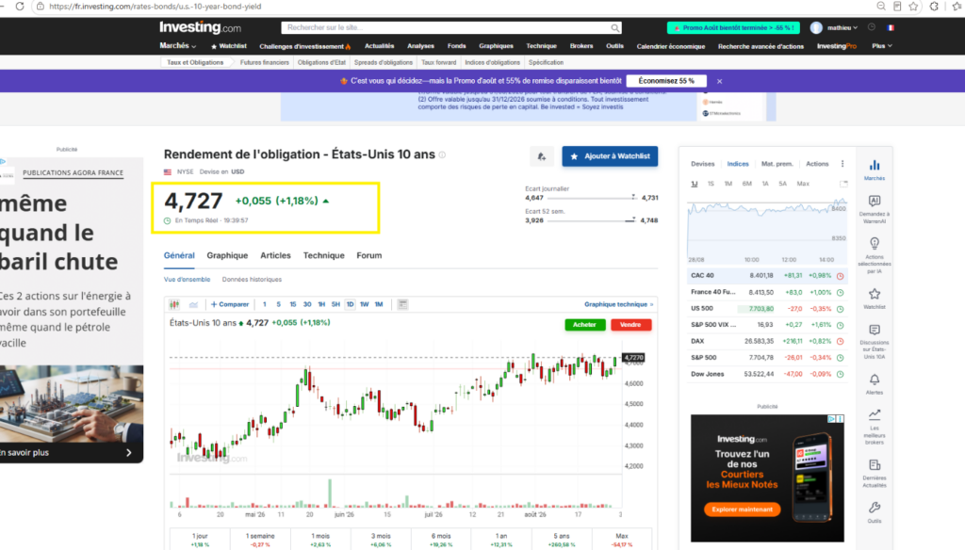Click the red Vendre button
The height and width of the screenshot is (550, 965).
pos(630,325)
